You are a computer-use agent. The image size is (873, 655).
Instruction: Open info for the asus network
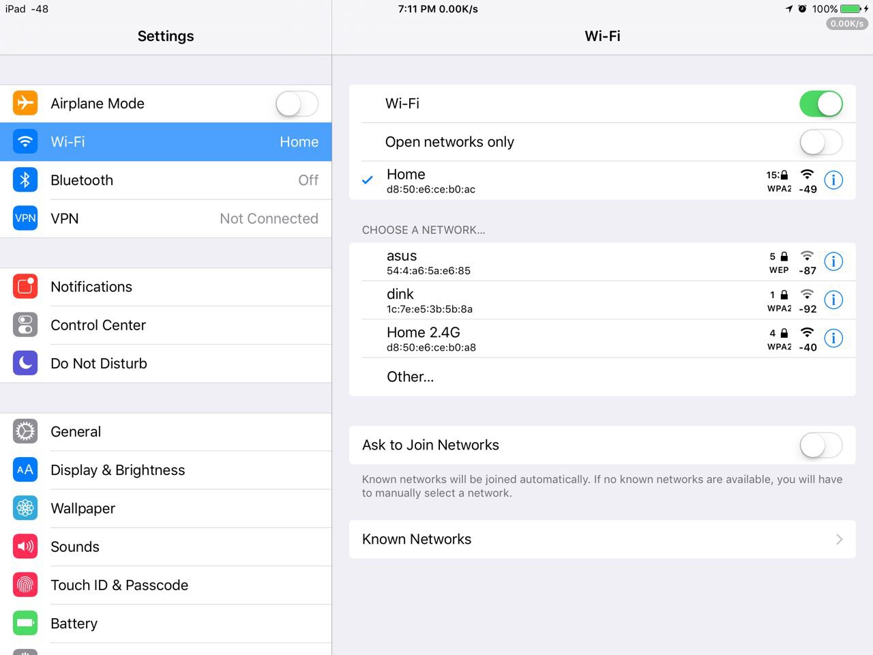(833, 261)
